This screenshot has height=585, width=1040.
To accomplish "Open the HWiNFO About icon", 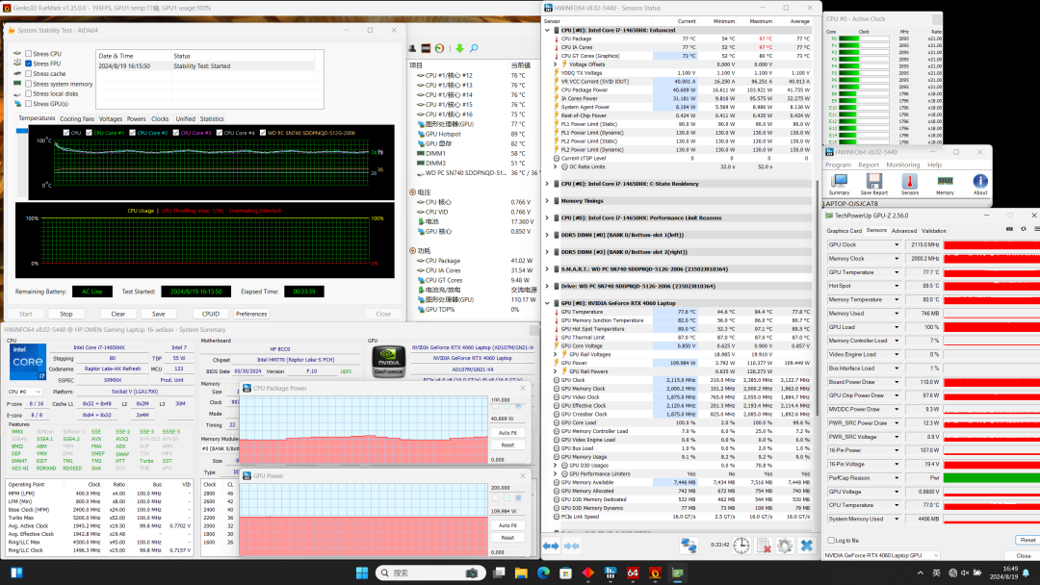I will click(980, 180).
